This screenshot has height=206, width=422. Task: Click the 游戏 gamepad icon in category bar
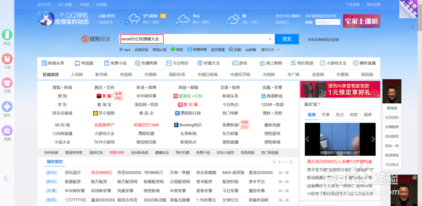(235, 63)
